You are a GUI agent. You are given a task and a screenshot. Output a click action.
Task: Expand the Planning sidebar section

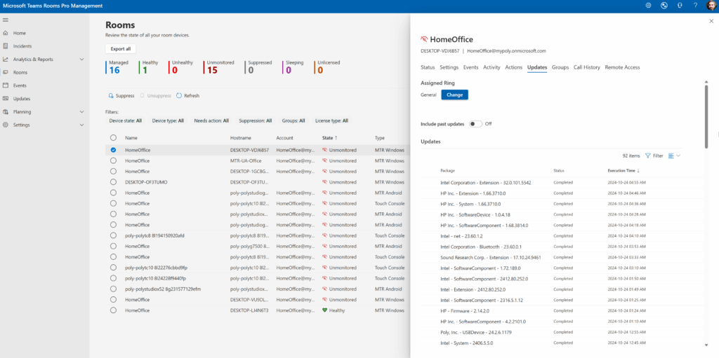click(x=81, y=111)
